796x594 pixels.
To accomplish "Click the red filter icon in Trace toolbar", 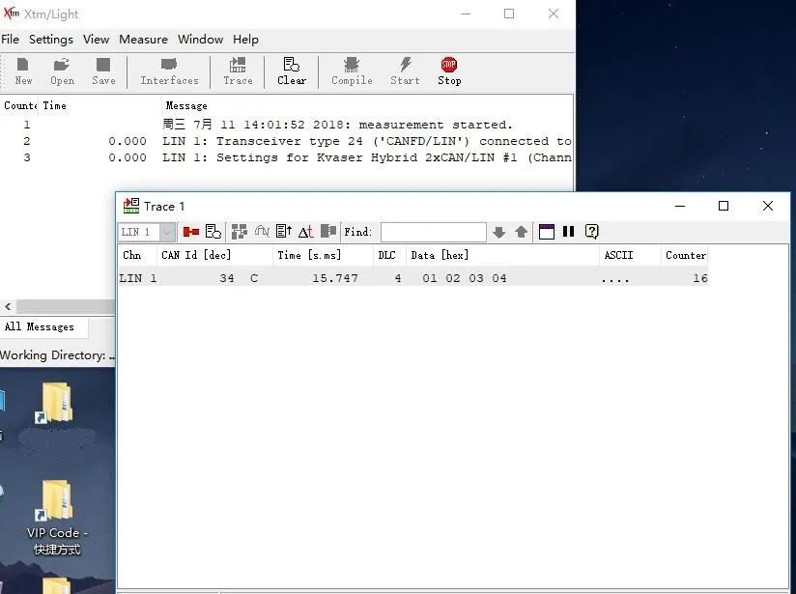I will click(191, 232).
